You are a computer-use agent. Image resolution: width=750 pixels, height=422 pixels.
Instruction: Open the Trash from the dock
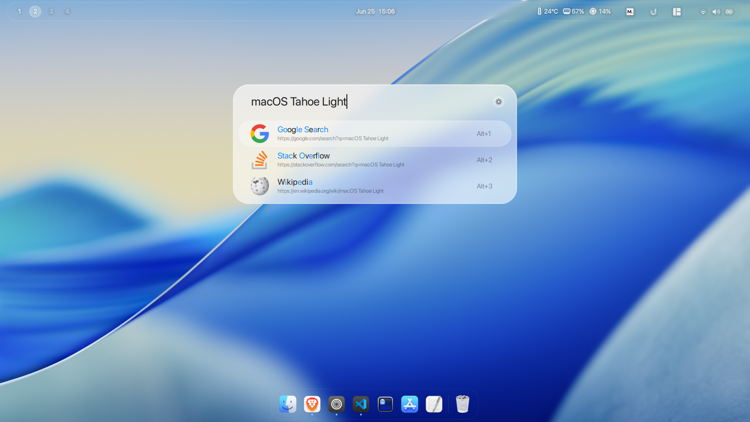point(462,404)
